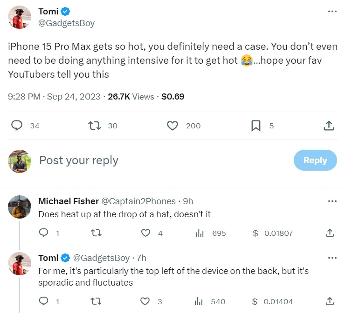
Task: Repost the iPhone 15 Pro Max tweet
Action: (x=95, y=126)
